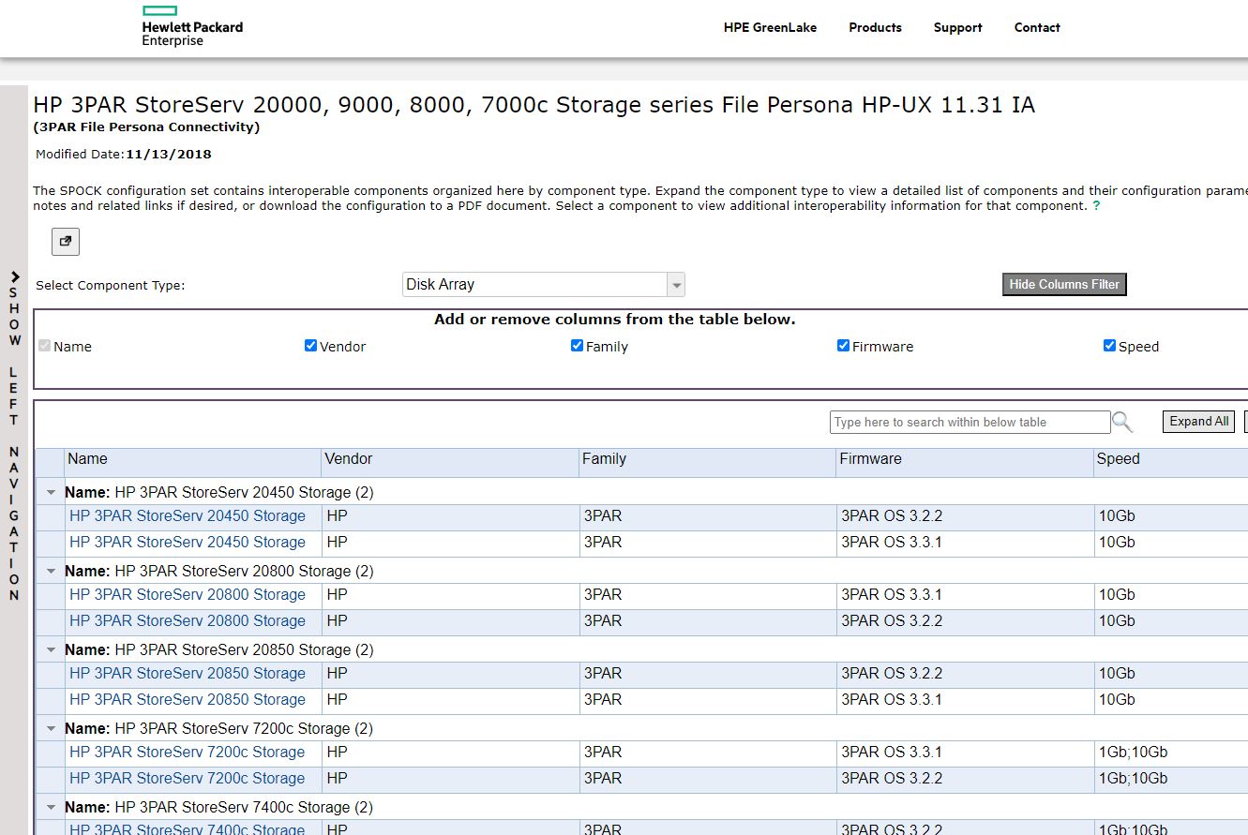Open the Products menu

[875, 28]
